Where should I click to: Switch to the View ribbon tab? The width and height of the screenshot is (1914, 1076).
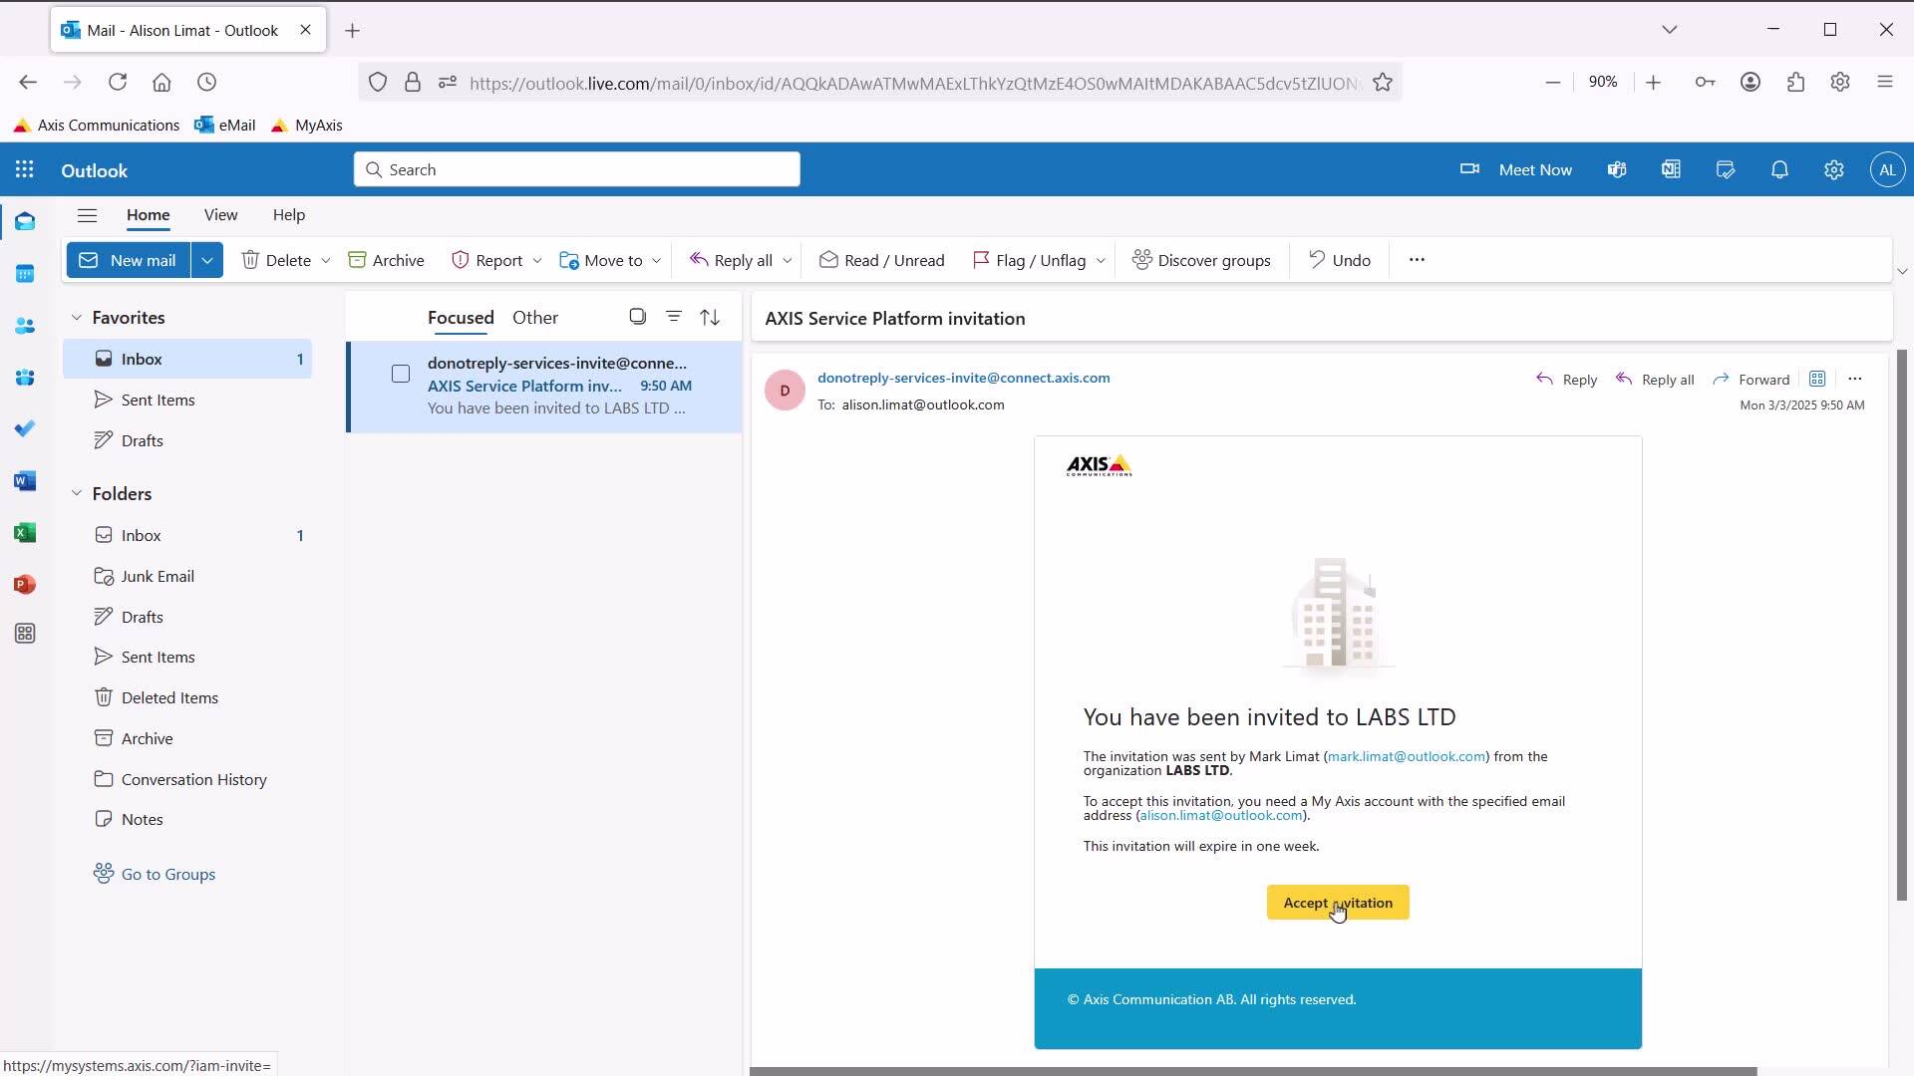click(x=220, y=215)
